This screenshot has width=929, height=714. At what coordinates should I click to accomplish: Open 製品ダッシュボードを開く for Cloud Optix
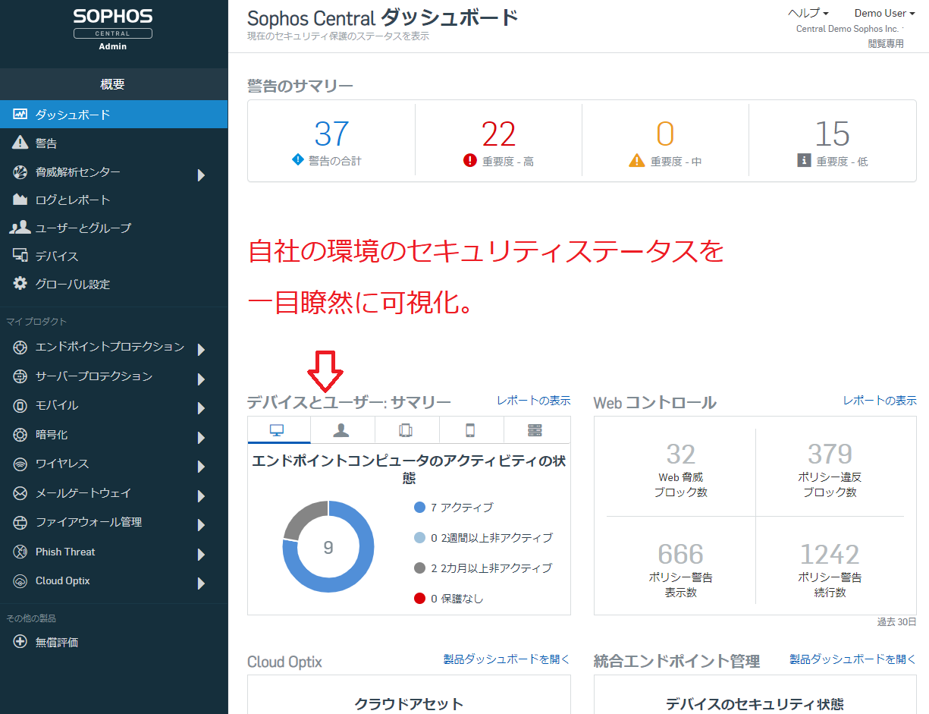pyautogui.click(x=507, y=659)
